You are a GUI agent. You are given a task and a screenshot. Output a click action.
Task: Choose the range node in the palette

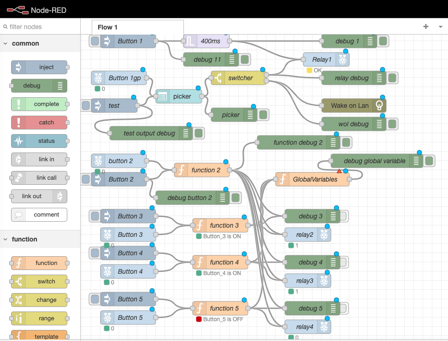point(39,318)
